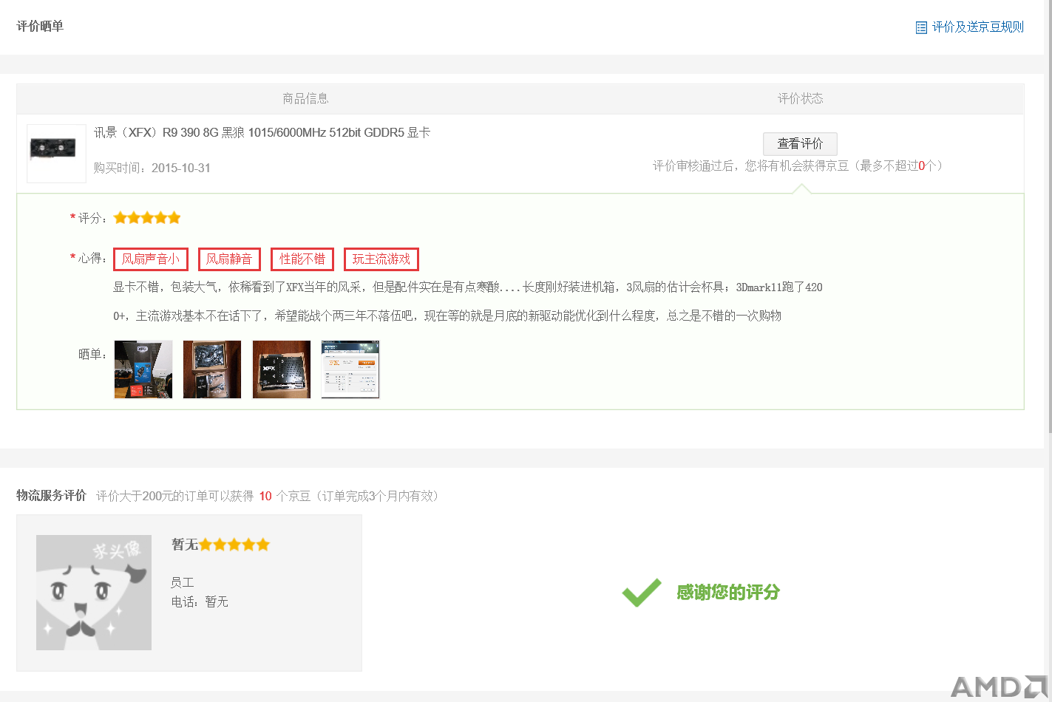Image resolution: width=1052 pixels, height=702 pixels.
Task: Open the second 晒单 photo with accessories
Action: [212, 369]
